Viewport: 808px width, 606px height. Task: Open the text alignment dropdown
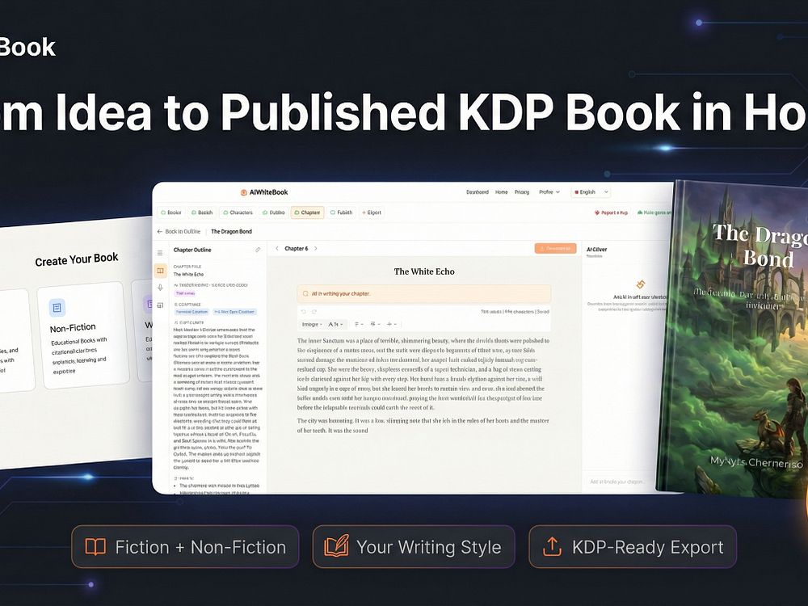coord(360,325)
